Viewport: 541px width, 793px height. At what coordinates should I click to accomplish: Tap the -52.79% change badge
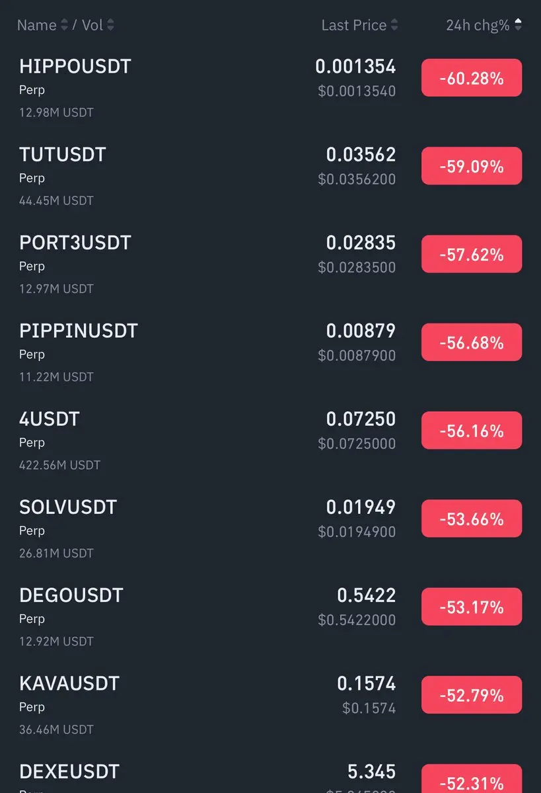pos(472,695)
